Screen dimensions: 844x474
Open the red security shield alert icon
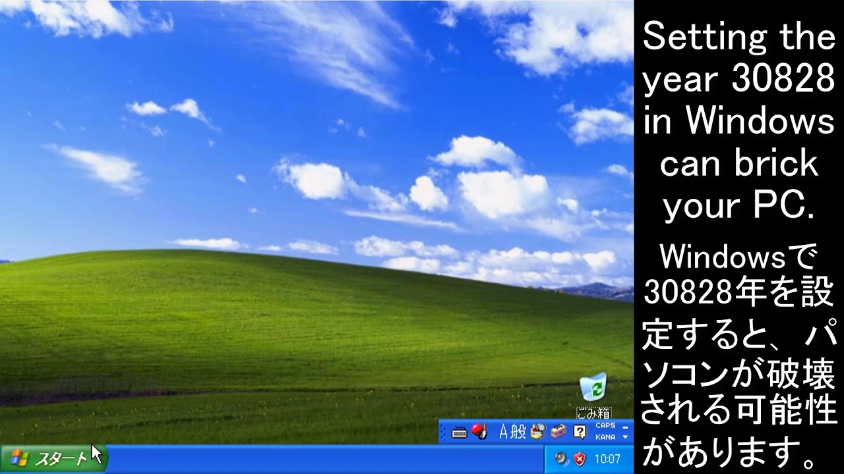point(580,459)
